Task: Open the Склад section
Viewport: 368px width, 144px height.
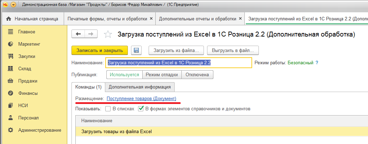Action: tap(25, 68)
